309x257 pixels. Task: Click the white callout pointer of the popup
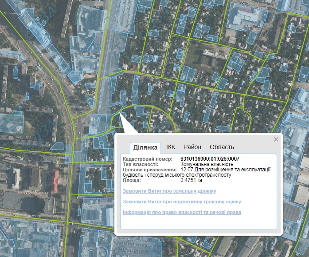coord(127,123)
